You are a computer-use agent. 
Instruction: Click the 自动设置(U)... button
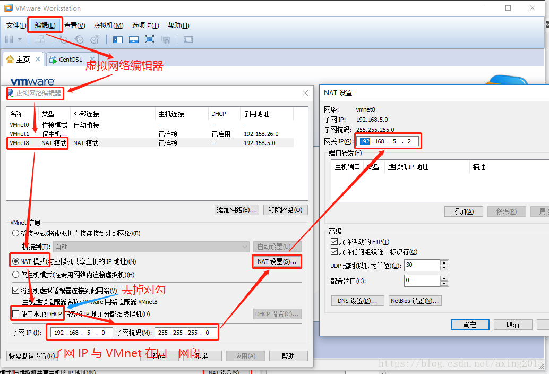coord(277,247)
